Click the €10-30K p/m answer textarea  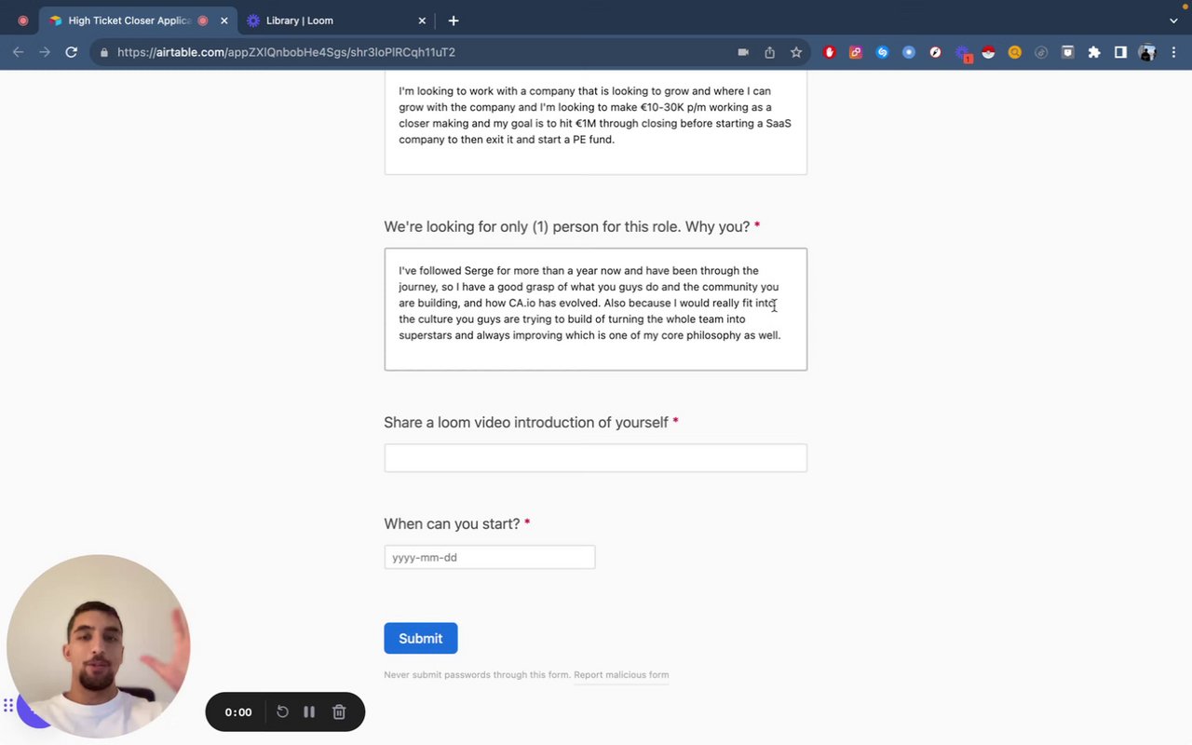click(x=596, y=122)
